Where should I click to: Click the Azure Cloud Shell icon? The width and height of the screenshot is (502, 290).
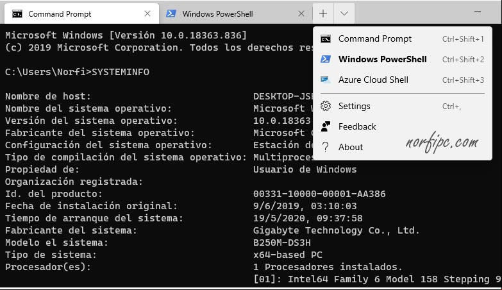coord(326,80)
